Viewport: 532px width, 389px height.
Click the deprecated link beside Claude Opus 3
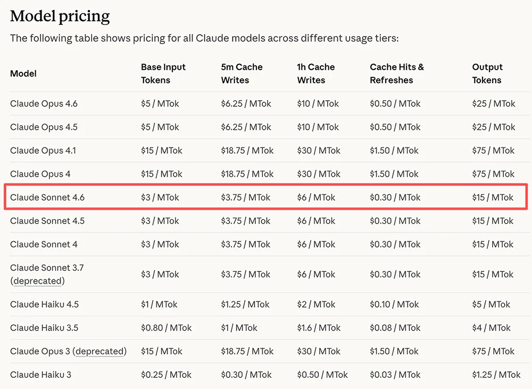(x=100, y=351)
